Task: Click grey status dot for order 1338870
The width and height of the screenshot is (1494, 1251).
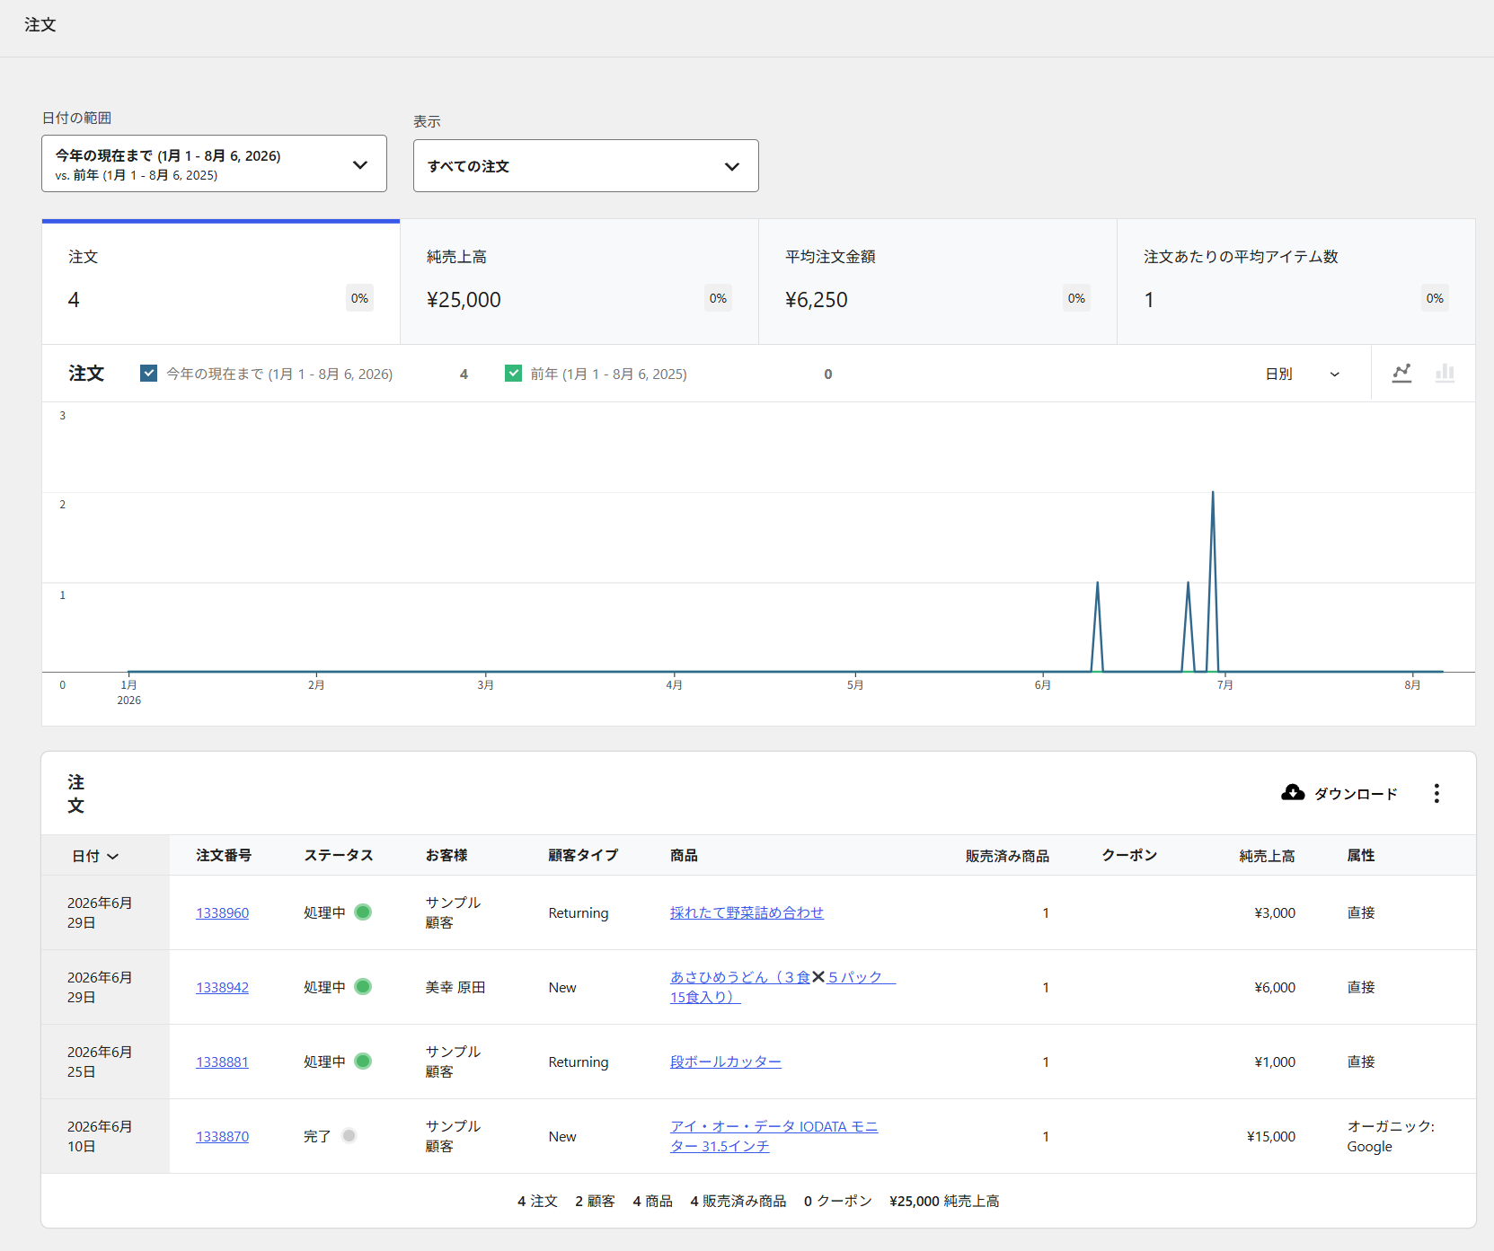Action: (349, 1136)
